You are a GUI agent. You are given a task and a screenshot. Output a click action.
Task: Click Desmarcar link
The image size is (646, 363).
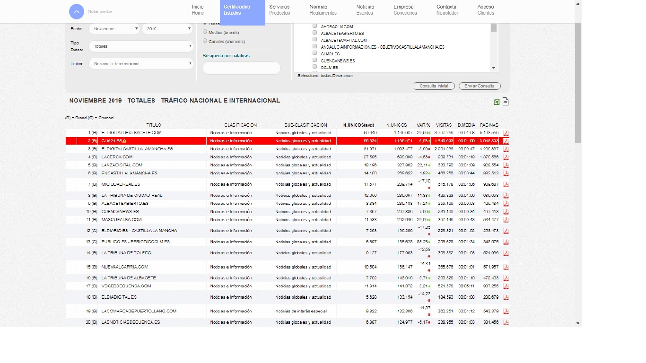point(343,76)
